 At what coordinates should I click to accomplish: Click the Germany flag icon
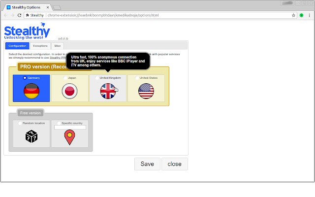click(x=31, y=91)
